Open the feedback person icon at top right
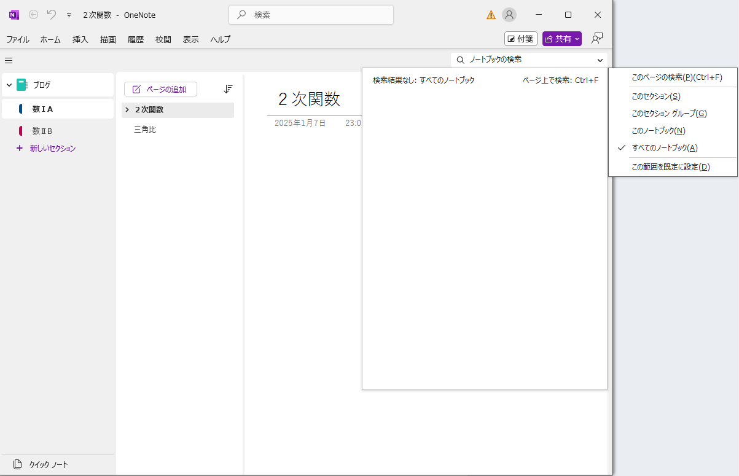 596,39
